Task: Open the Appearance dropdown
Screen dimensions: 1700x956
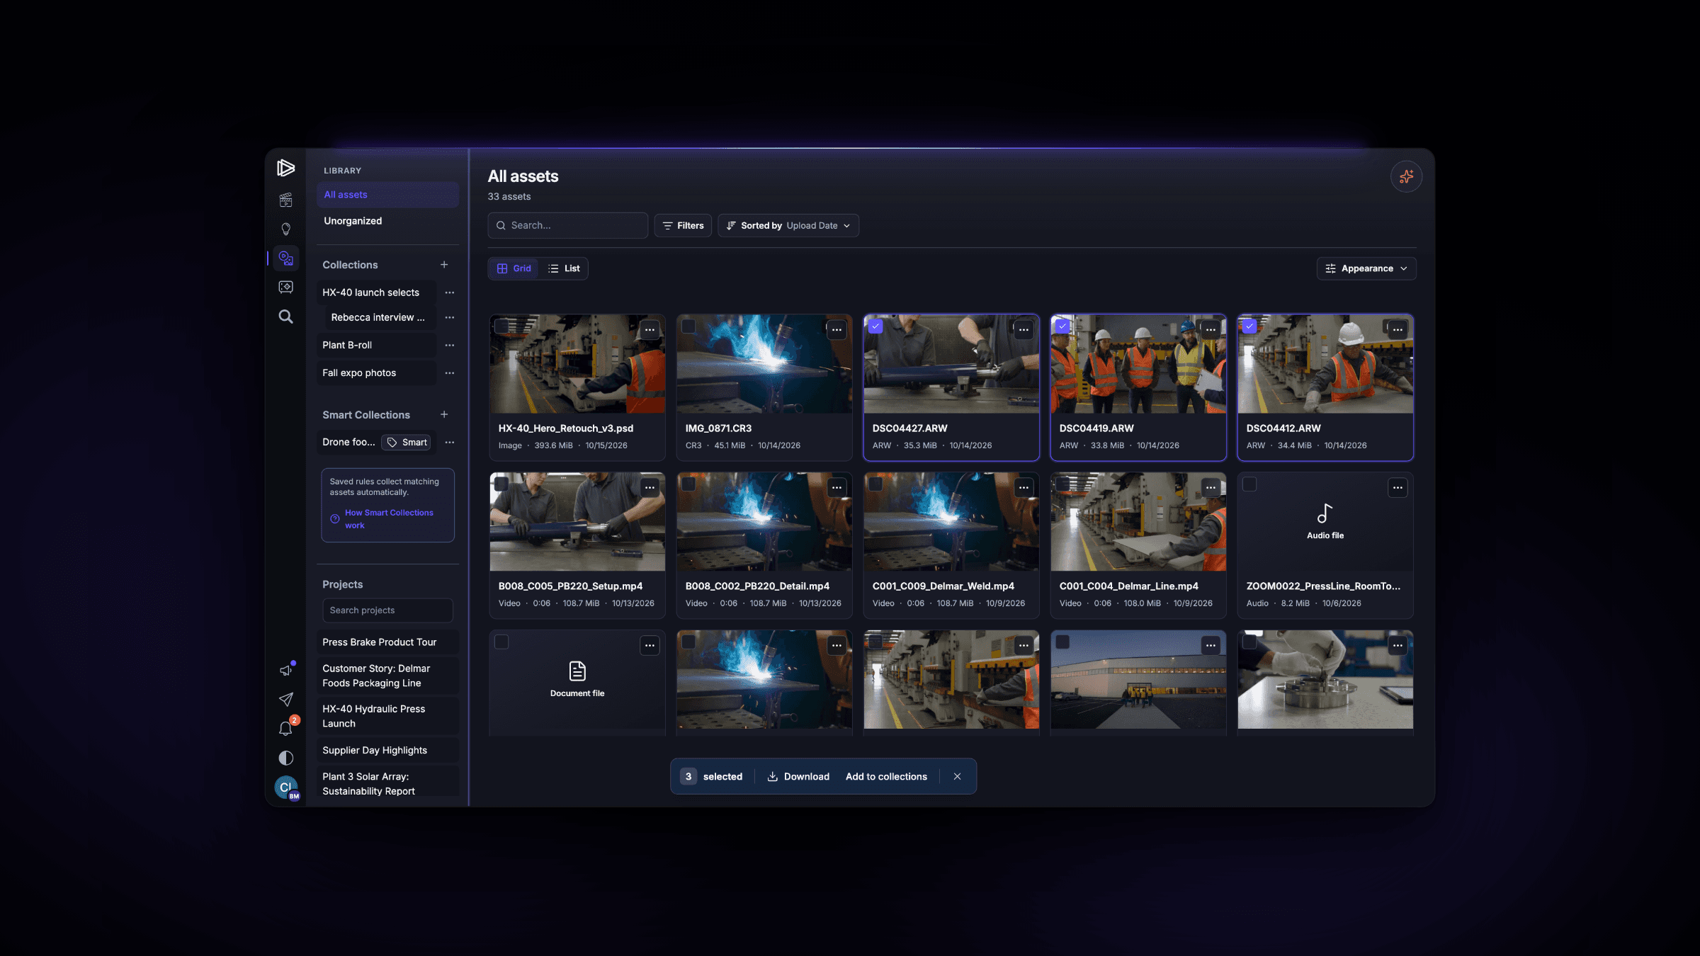Action: [1366, 268]
